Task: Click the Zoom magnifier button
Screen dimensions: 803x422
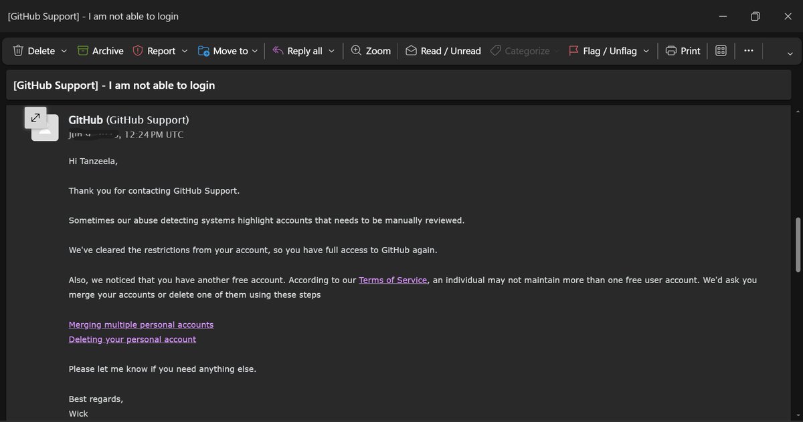Action: tap(371, 51)
